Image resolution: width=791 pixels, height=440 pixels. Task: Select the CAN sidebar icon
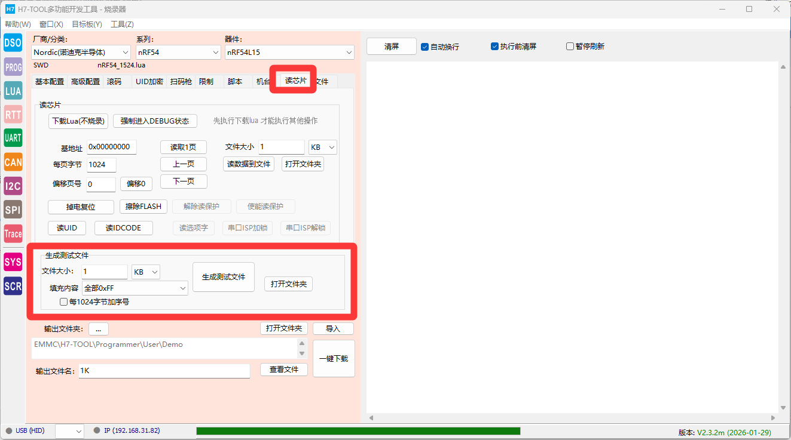point(13,162)
